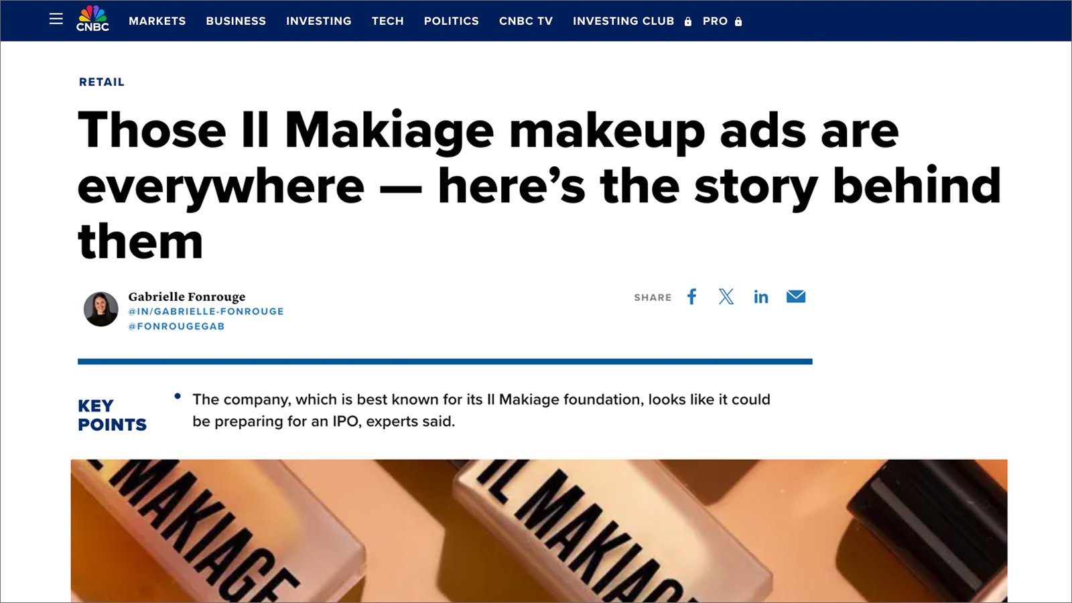Click the author's profile photo
The width and height of the screenshot is (1072, 603).
click(100, 309)
